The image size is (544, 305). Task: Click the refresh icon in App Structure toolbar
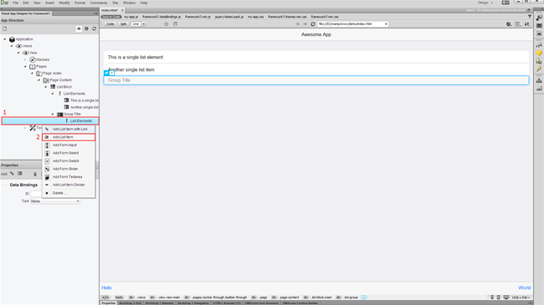(x=94, y=28)
